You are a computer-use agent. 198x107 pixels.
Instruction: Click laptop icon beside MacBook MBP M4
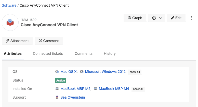point(96,89)
